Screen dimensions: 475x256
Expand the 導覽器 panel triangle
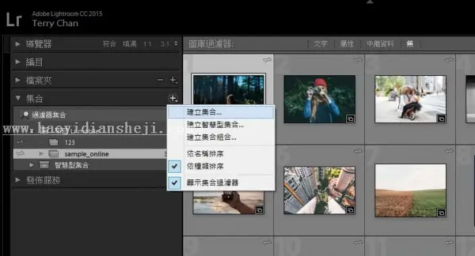[x=18, y=44]
